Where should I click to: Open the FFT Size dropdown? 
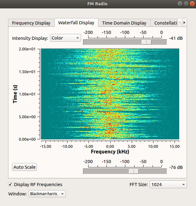point(168,185)
